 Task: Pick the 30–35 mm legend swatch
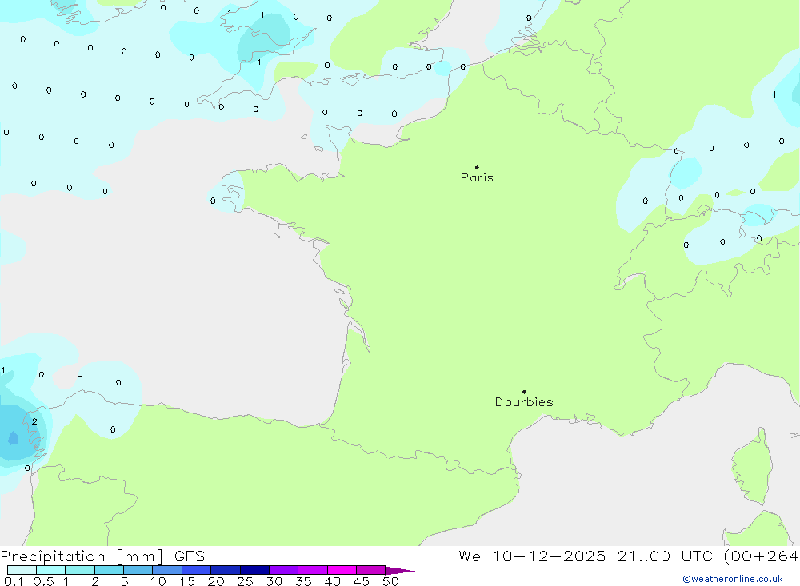pyautogui.click(x=284, y=570)
